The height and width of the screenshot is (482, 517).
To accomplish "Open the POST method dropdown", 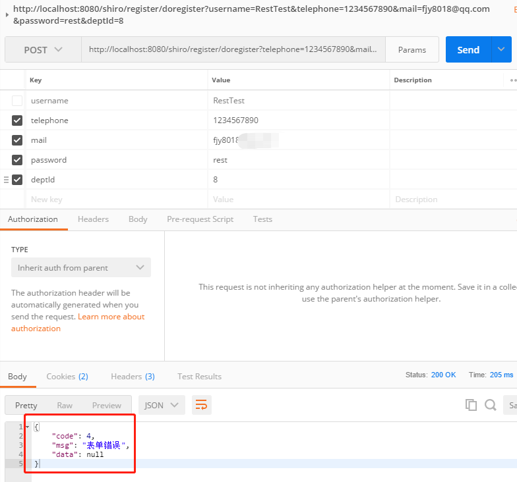I will pos(43,50).
